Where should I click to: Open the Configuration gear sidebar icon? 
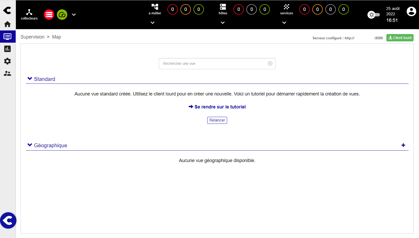(8, 61)
